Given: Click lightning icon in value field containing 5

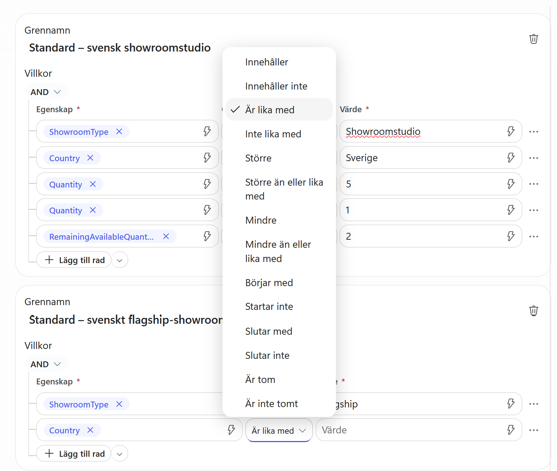Looking at the screenshot, I should [511, 184].
